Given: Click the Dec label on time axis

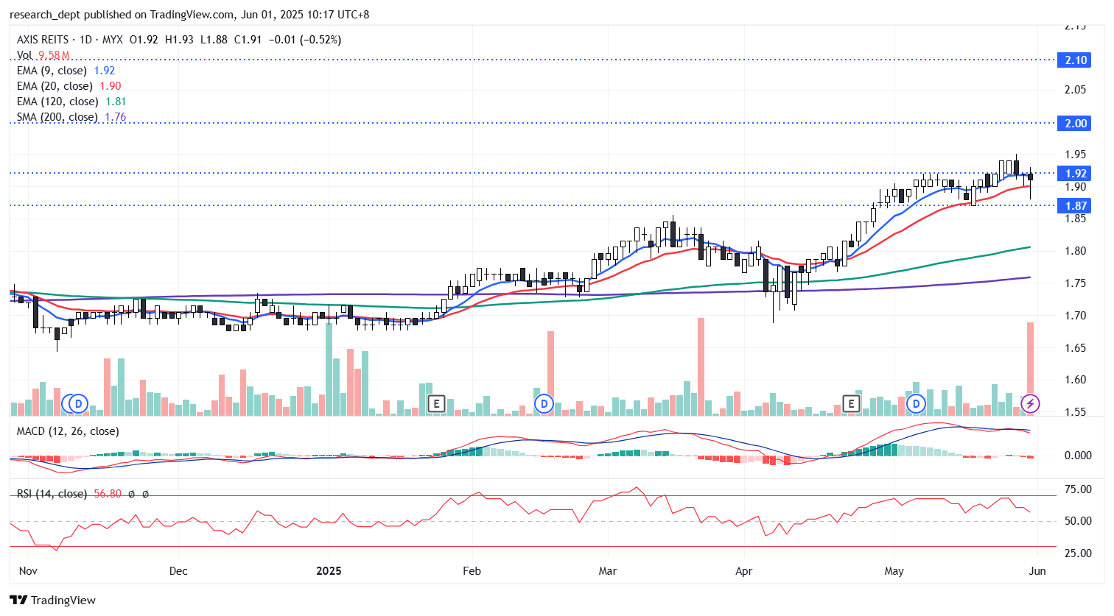Looking at the screenshot, I should [x=178, y=571].
